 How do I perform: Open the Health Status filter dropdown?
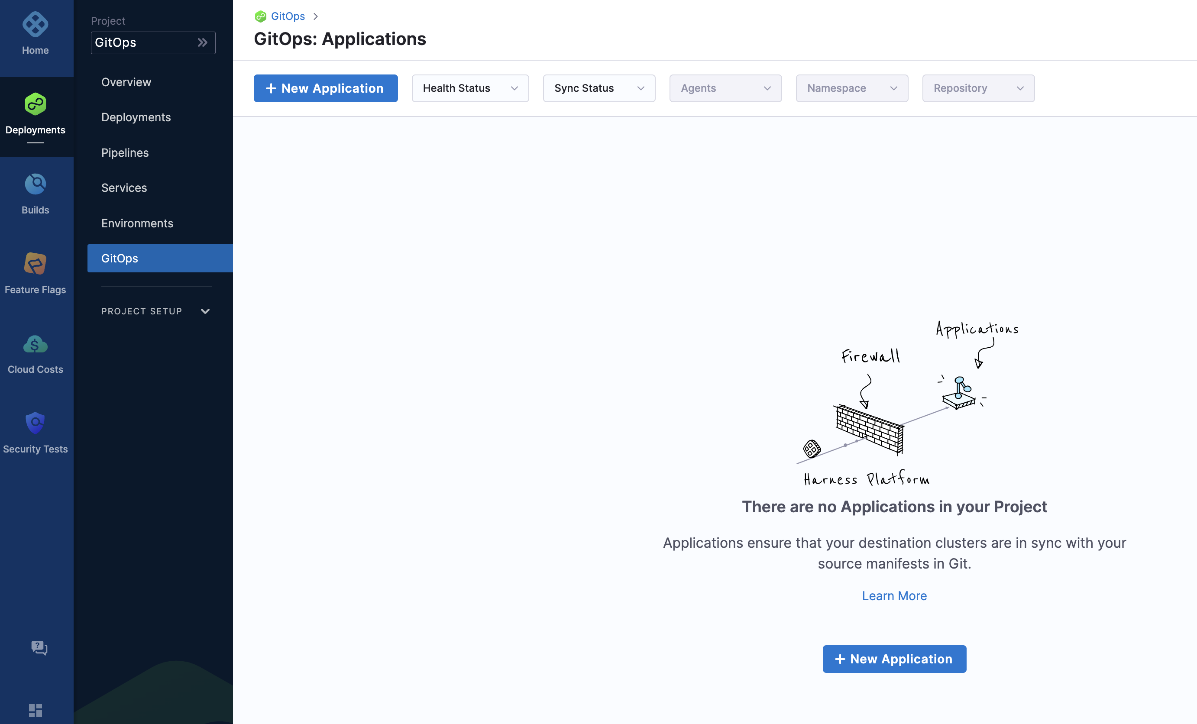(470, 88)
